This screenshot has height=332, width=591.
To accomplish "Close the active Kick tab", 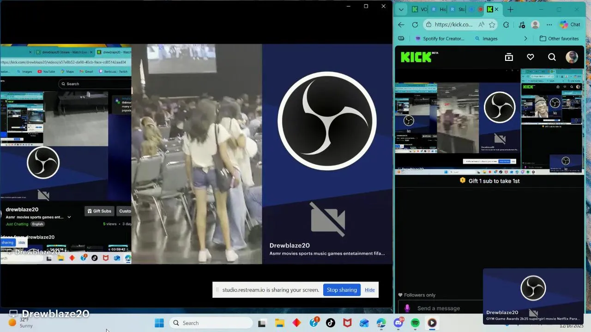I will click(x=497, y=9).
